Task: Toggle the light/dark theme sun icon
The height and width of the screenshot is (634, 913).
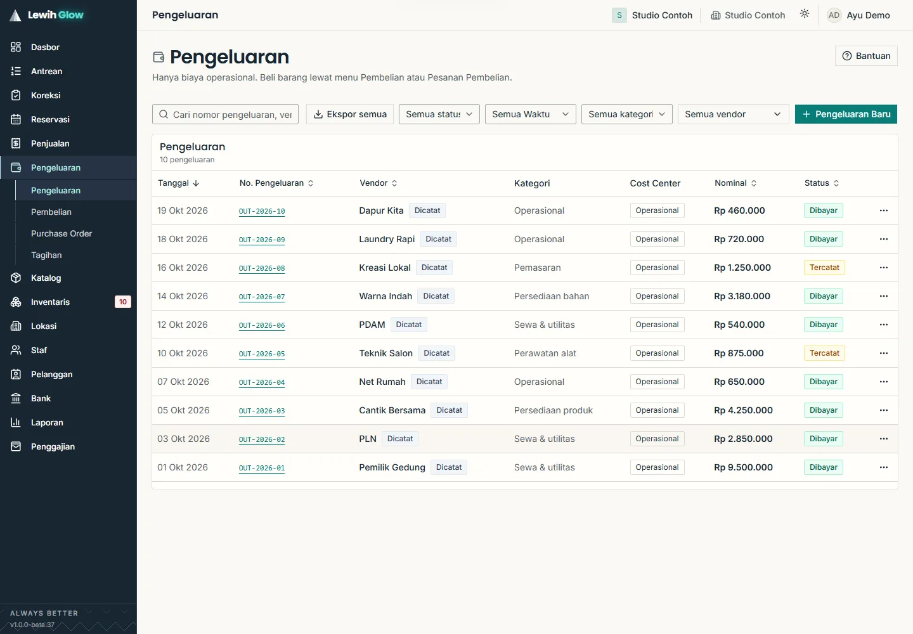Action: (805, 14)
